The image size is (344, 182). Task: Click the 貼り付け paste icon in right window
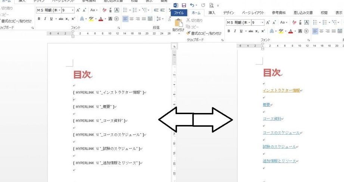[x=179, y=23]
